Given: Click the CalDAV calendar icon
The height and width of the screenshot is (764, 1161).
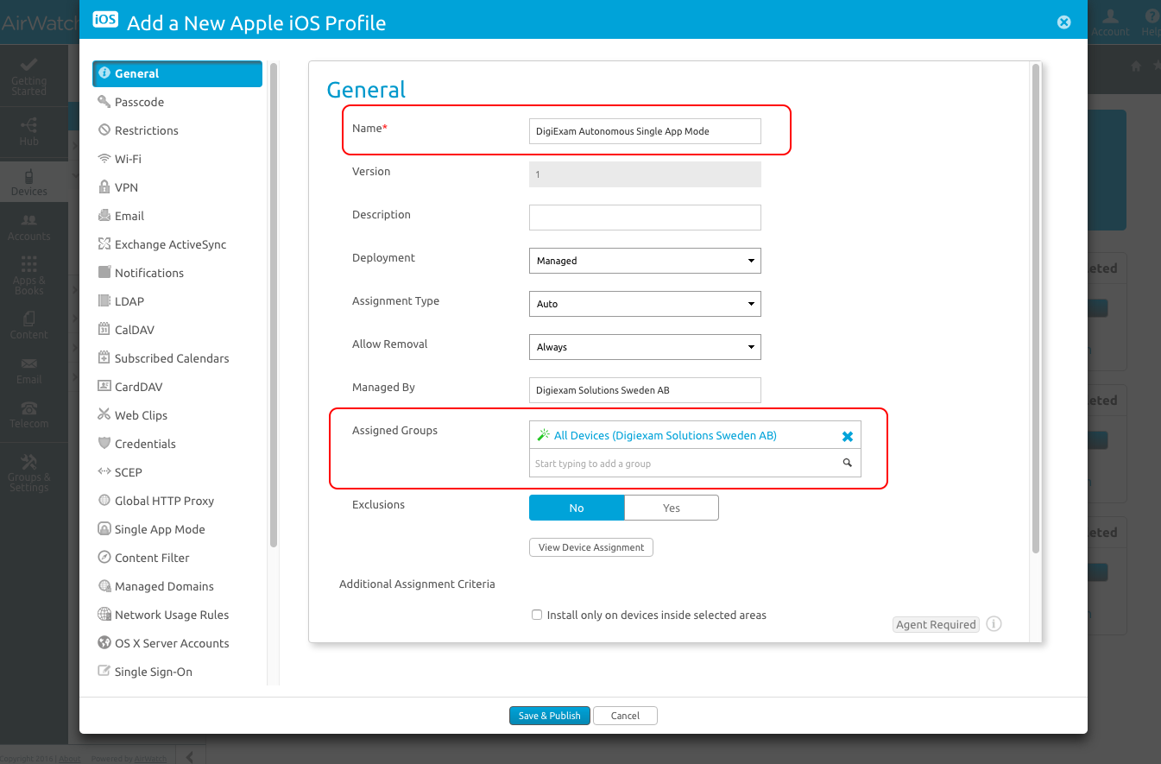Looking at the screenshot, I should [104, 330].
